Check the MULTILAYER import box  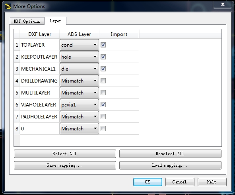click(x=103, y=93)
